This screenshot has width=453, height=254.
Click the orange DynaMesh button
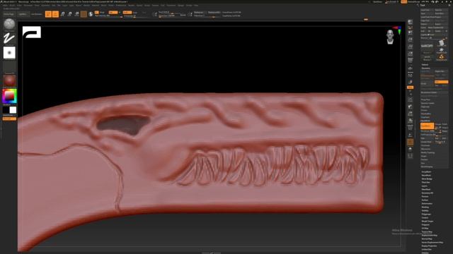(x=427, y=126)
